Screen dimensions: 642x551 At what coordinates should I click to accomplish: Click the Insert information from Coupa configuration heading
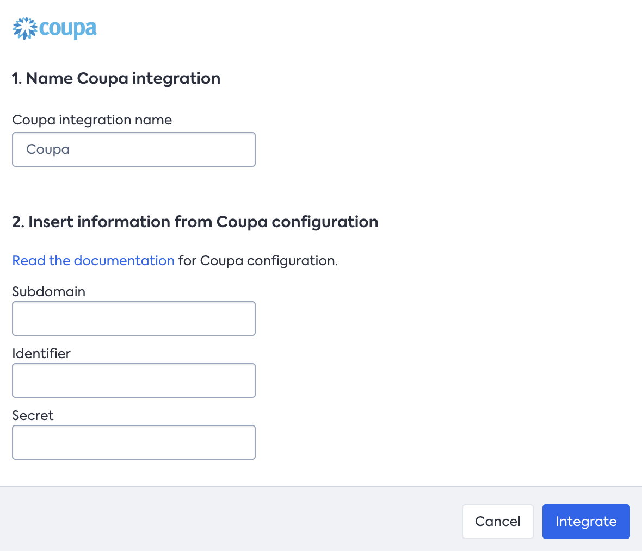pos(195,222)
